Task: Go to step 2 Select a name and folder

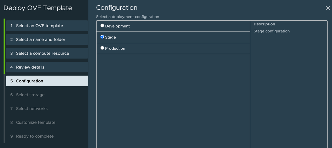Action: (x=47, y=39)
